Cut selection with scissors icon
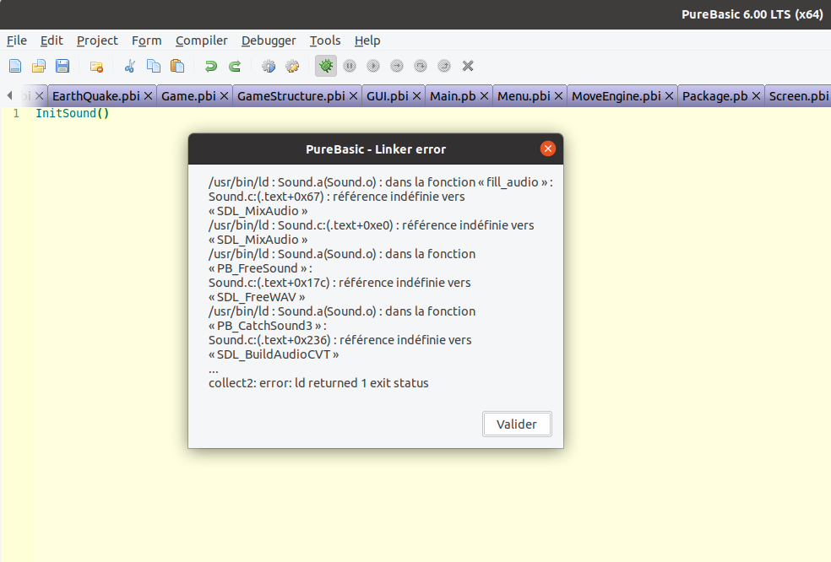 (x=130, y=66)
